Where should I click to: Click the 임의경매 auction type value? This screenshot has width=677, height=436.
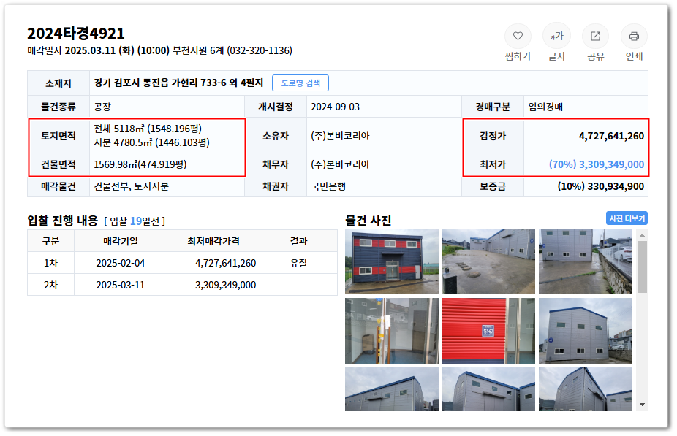tap(545, 107)
